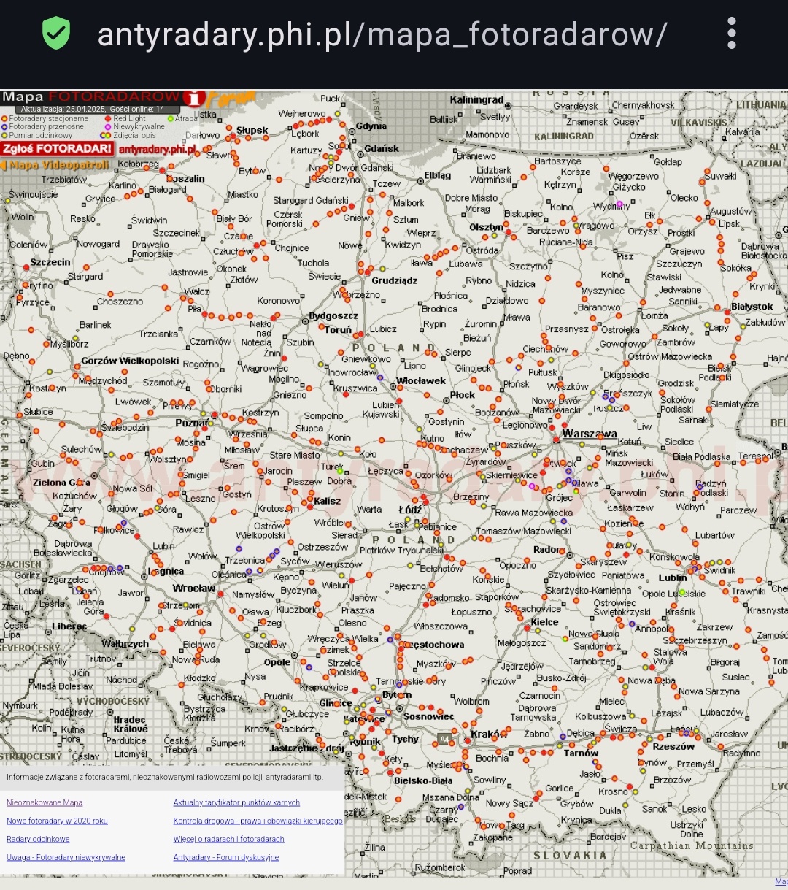Click the Red Light dot in the legend
The image size is (788, 890).
click(108, 118)
